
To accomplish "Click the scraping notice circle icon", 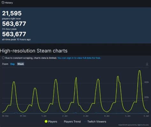I will 3,58.
